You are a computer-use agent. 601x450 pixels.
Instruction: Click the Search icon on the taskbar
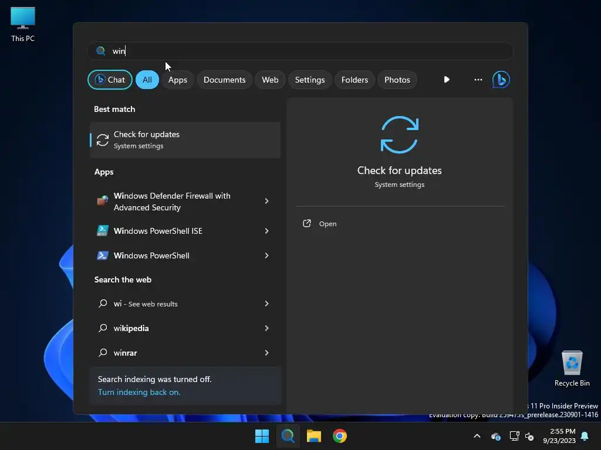point(288,436)
